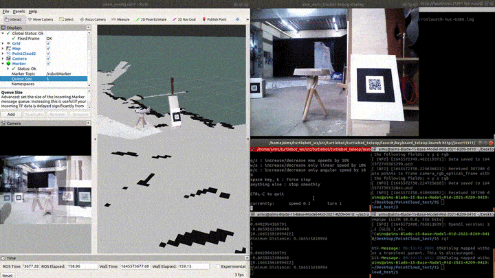This screenshot has height=278, width=495.
Task: Click the Add display button
Action: tap(11, 115)
